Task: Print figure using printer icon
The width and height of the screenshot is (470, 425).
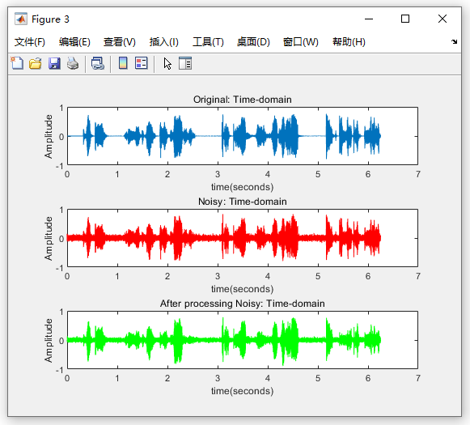Action: (73, 63)
